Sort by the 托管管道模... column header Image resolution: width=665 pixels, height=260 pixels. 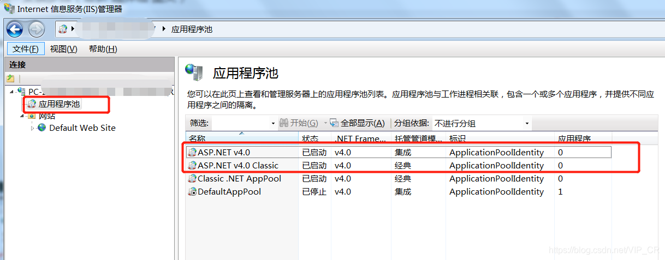(x=419, y=138)
